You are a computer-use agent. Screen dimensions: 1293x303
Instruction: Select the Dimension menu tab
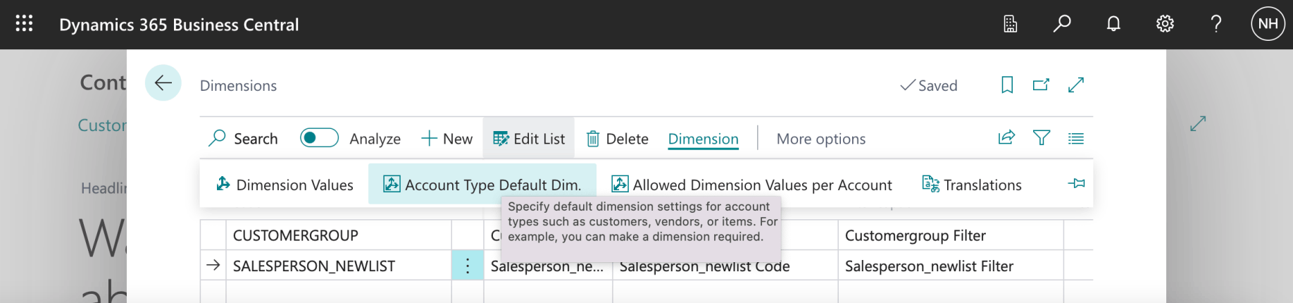coord(703,139)
